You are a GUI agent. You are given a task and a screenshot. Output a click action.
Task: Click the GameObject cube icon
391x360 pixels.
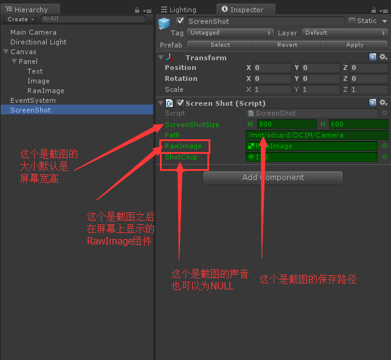(164, 24)
